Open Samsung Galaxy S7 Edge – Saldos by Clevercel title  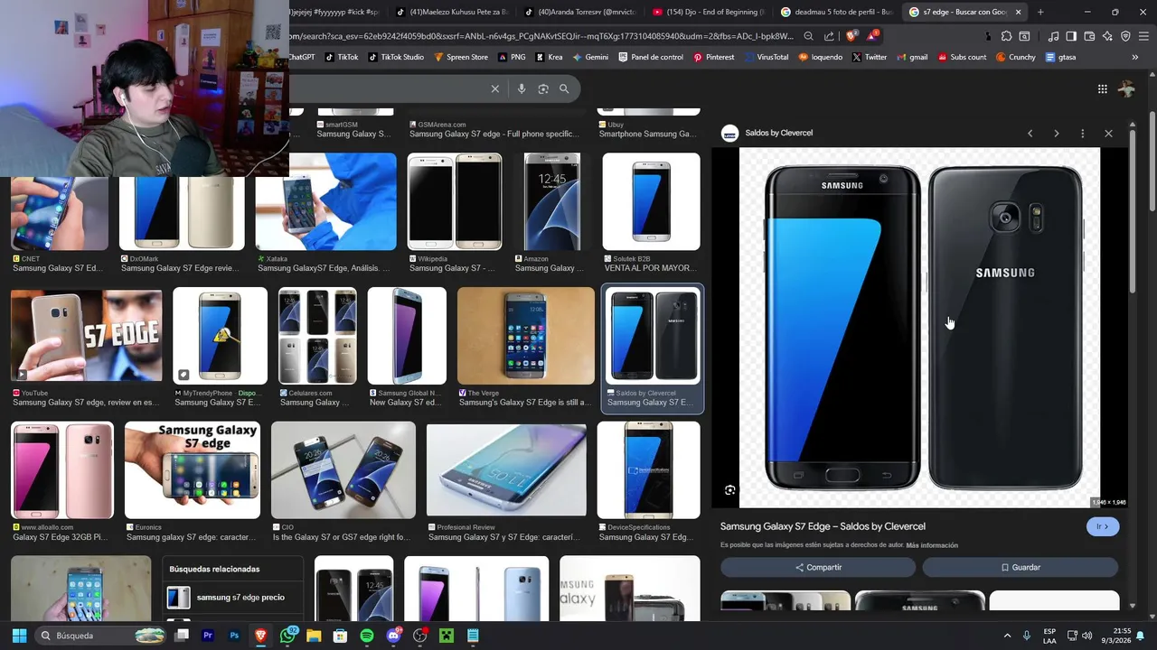point(823,526)
